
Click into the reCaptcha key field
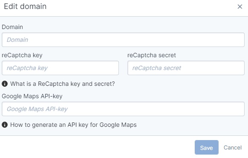[x=60, y=68]
